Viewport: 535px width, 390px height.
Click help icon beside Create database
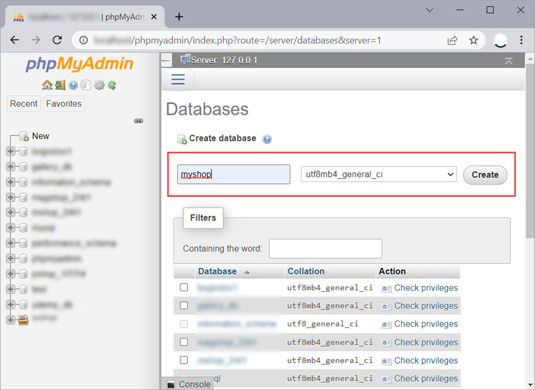pyautogui.click(x=267, y=139)
